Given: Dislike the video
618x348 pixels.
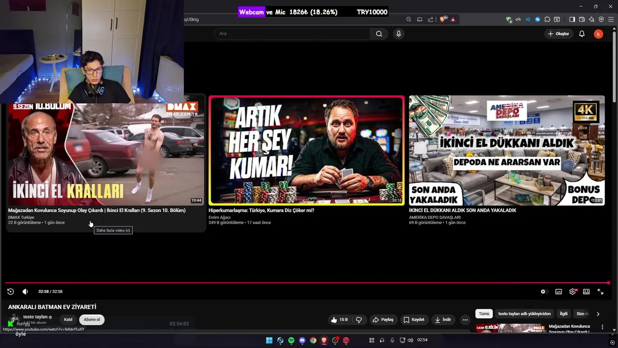Looking at the screenshot, I should (359, 319).
